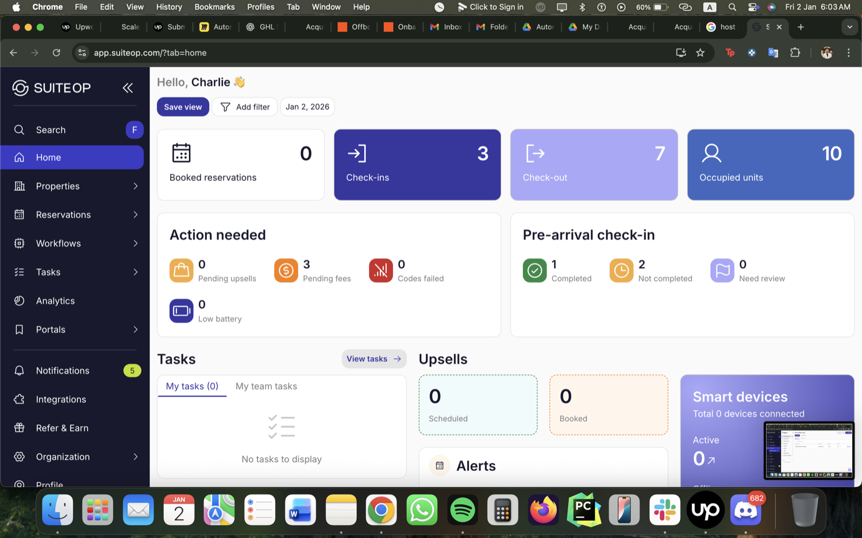This screenshot has height=538, width=862.
Task: Click the Need review flag icon
Action: point(722,270)
